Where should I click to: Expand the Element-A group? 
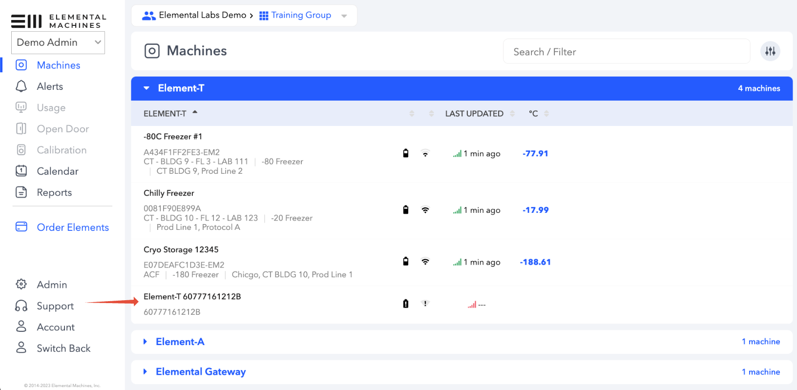tap(145, 342)
